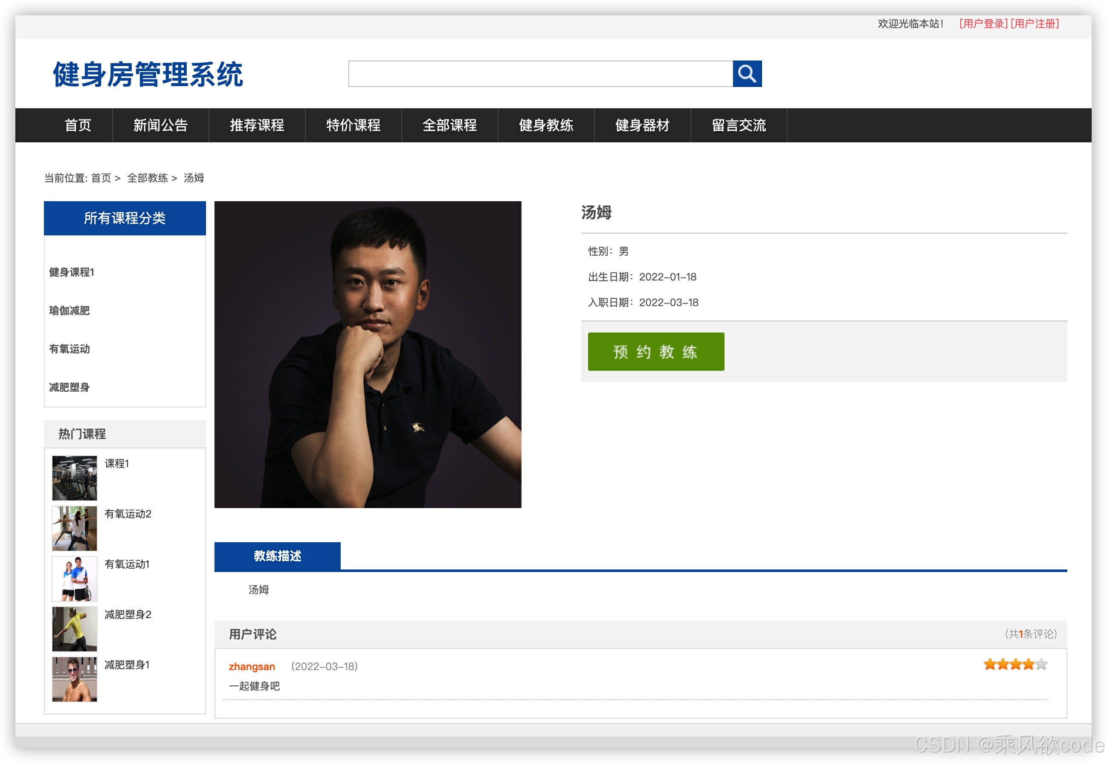Click the search text input field
Viewport: 1107px width, 763px height.
(540, 74)
